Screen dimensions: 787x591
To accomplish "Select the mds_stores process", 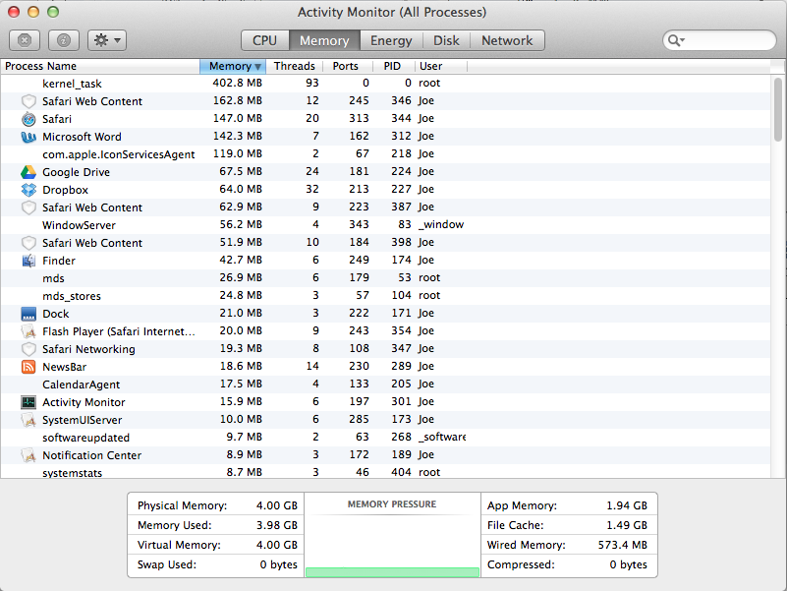I will click(x=385, y=295).
